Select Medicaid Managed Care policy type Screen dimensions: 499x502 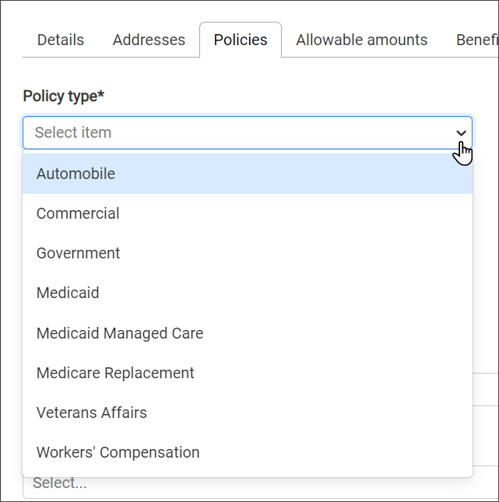pyautogui.click(x=120, y=333)
